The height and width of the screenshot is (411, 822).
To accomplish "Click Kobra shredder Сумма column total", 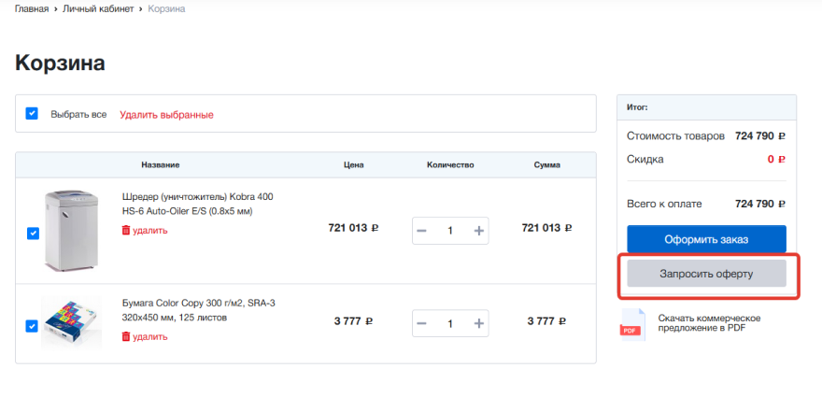I will (546, 228).
